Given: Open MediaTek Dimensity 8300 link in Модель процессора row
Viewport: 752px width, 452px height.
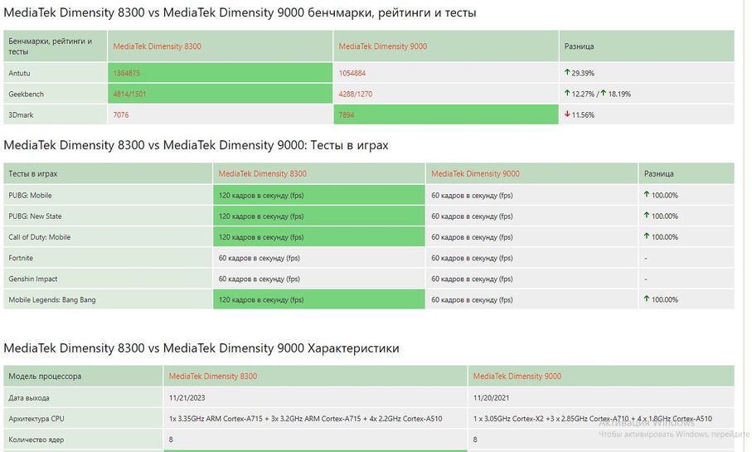Looking at the screenshot, I should [x=213, y=377].
